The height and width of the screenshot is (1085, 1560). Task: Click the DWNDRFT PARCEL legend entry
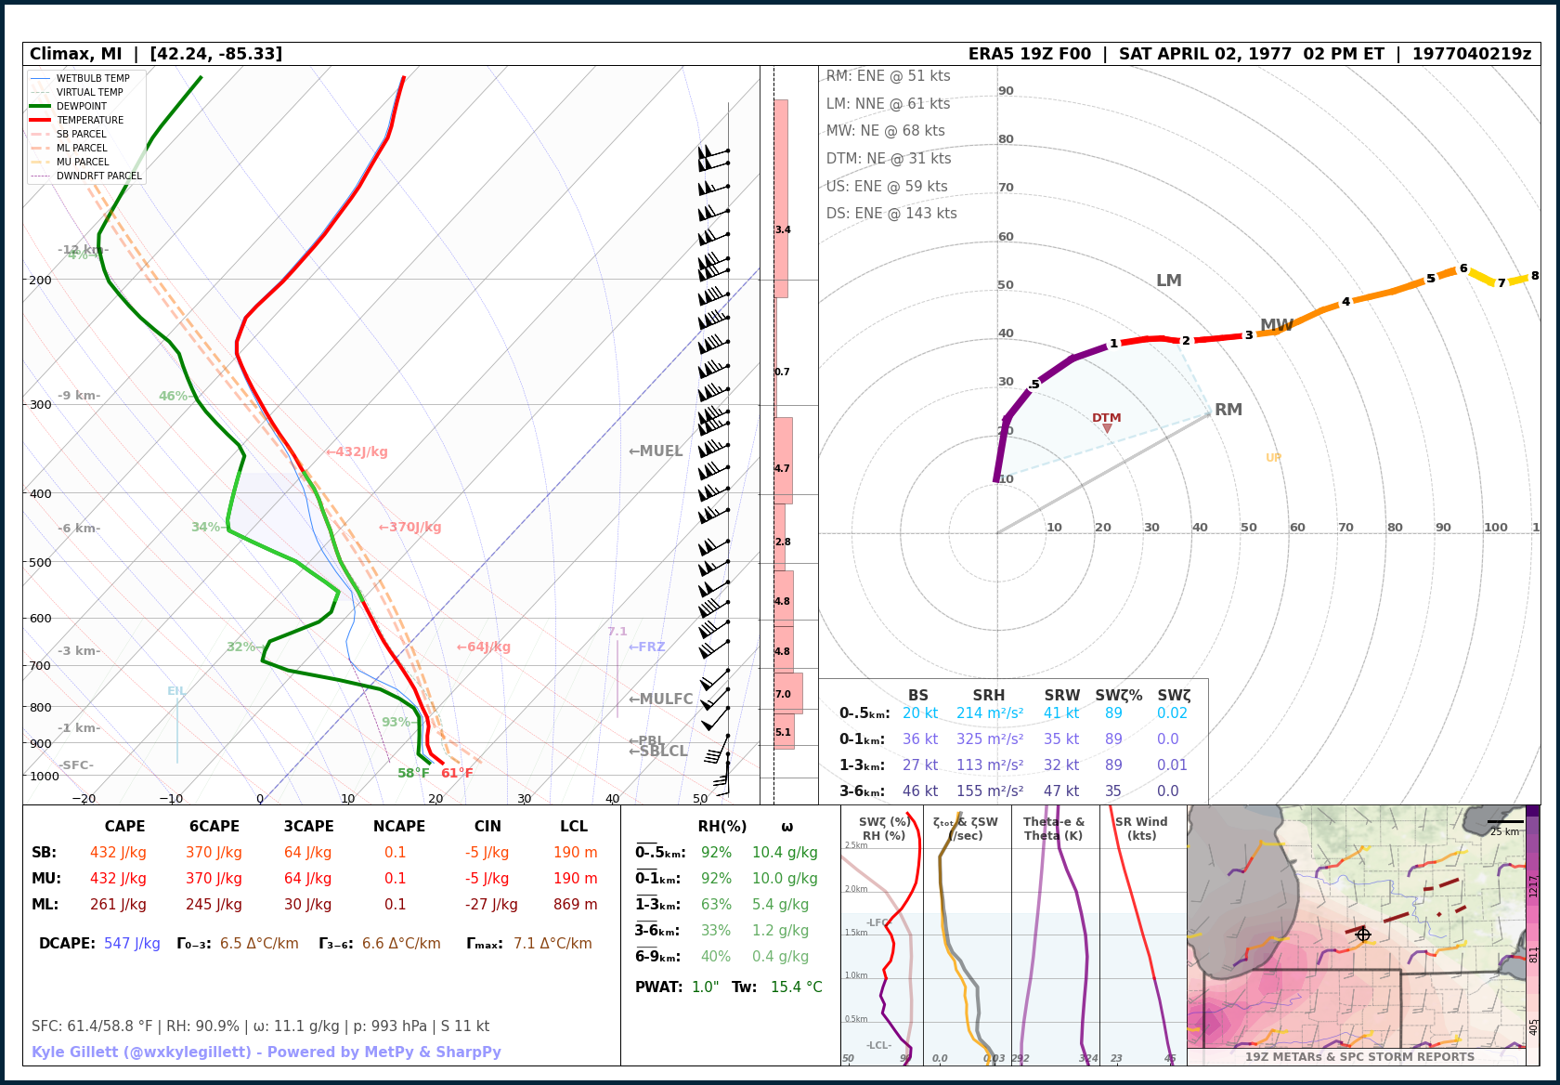click(98, 176)
